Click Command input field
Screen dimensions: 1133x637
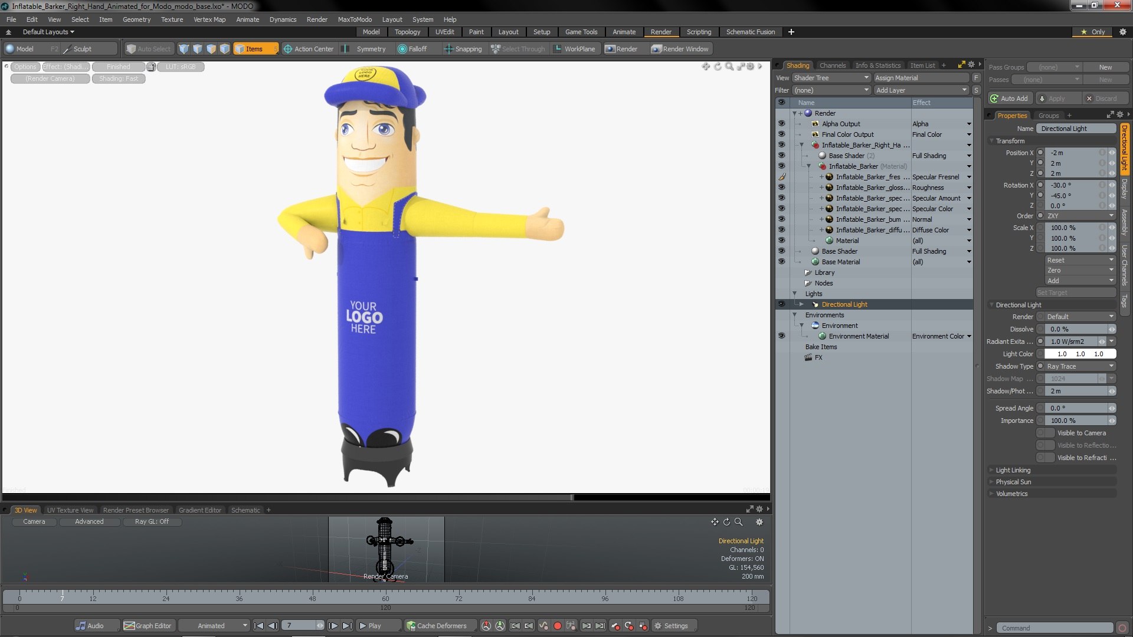pyautogui.click(x=1055, y=628)
